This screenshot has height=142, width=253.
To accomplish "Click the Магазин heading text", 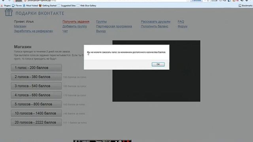I will pyautogui.click(x=23, y=47).
